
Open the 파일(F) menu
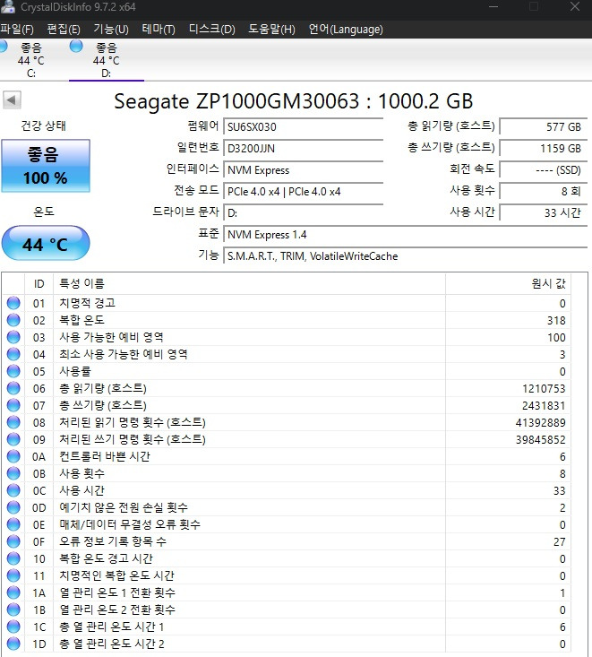tap(17, 30)
